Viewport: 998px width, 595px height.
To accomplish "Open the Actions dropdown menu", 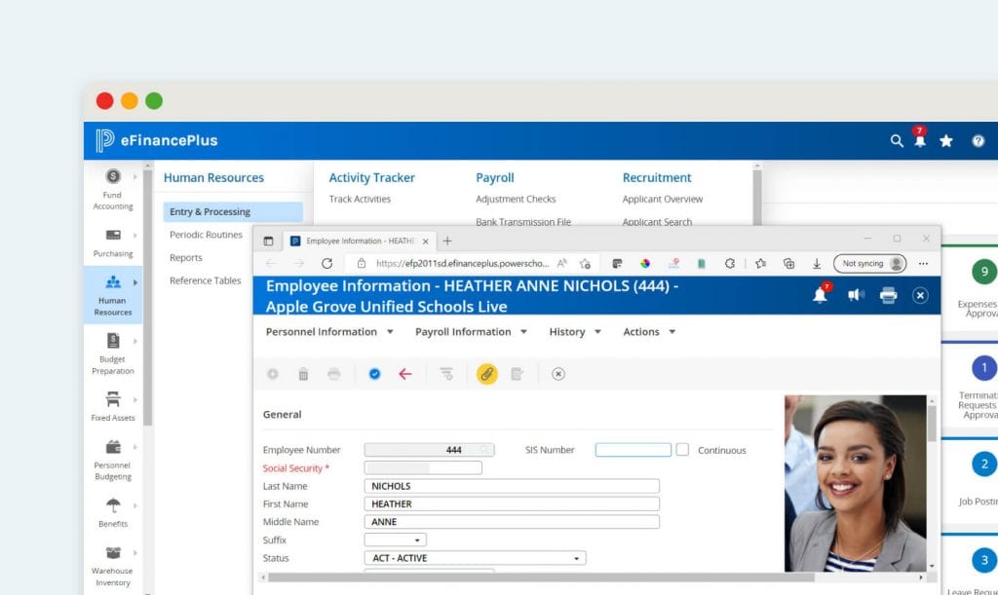I will [647, 331].
